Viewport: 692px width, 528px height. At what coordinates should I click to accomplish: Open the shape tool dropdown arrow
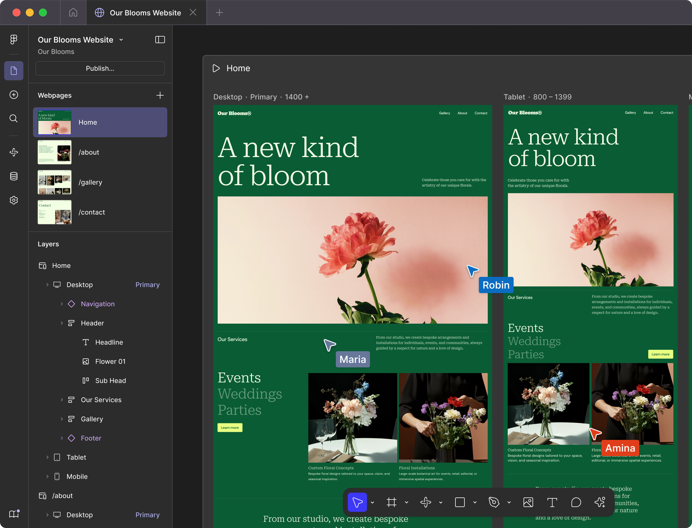(475, 502)
